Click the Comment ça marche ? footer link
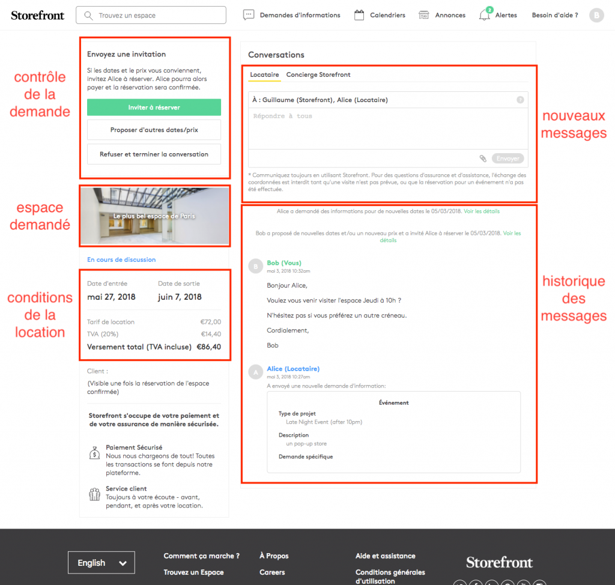The height and width of the screenshot is (585, 615). pos(201,556)
